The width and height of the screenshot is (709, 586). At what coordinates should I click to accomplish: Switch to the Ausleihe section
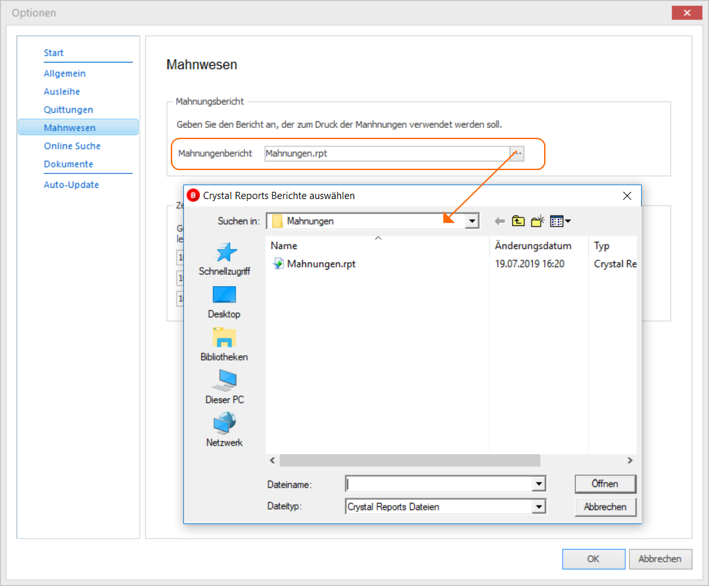62,92
